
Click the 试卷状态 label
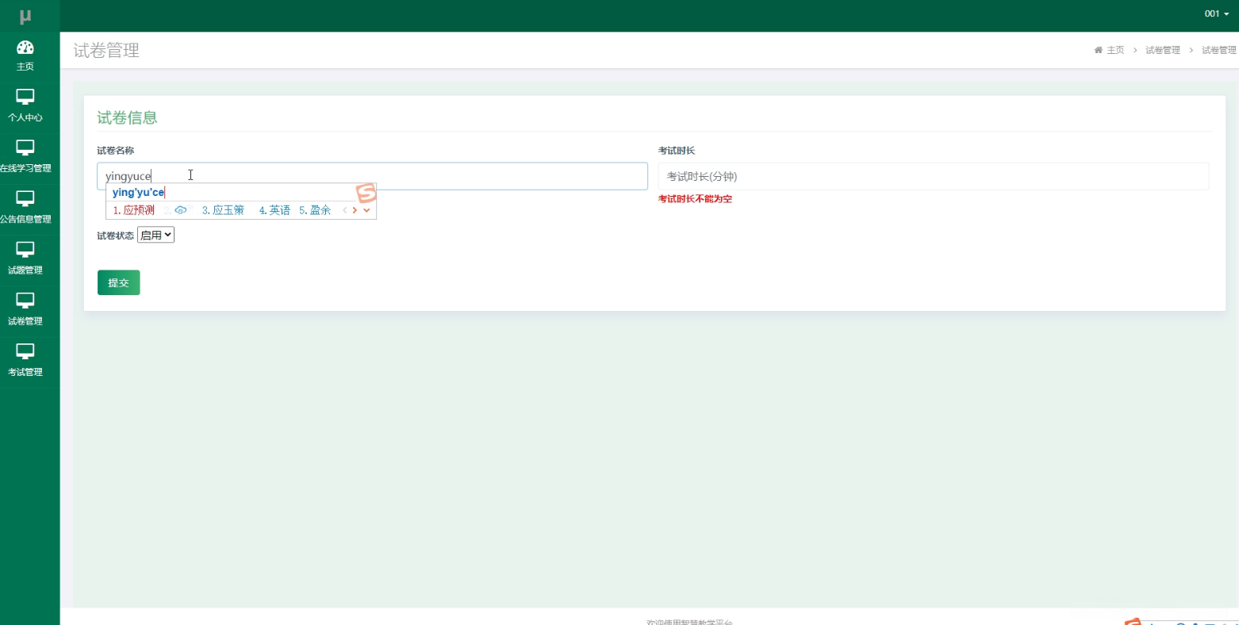[116, 236]
